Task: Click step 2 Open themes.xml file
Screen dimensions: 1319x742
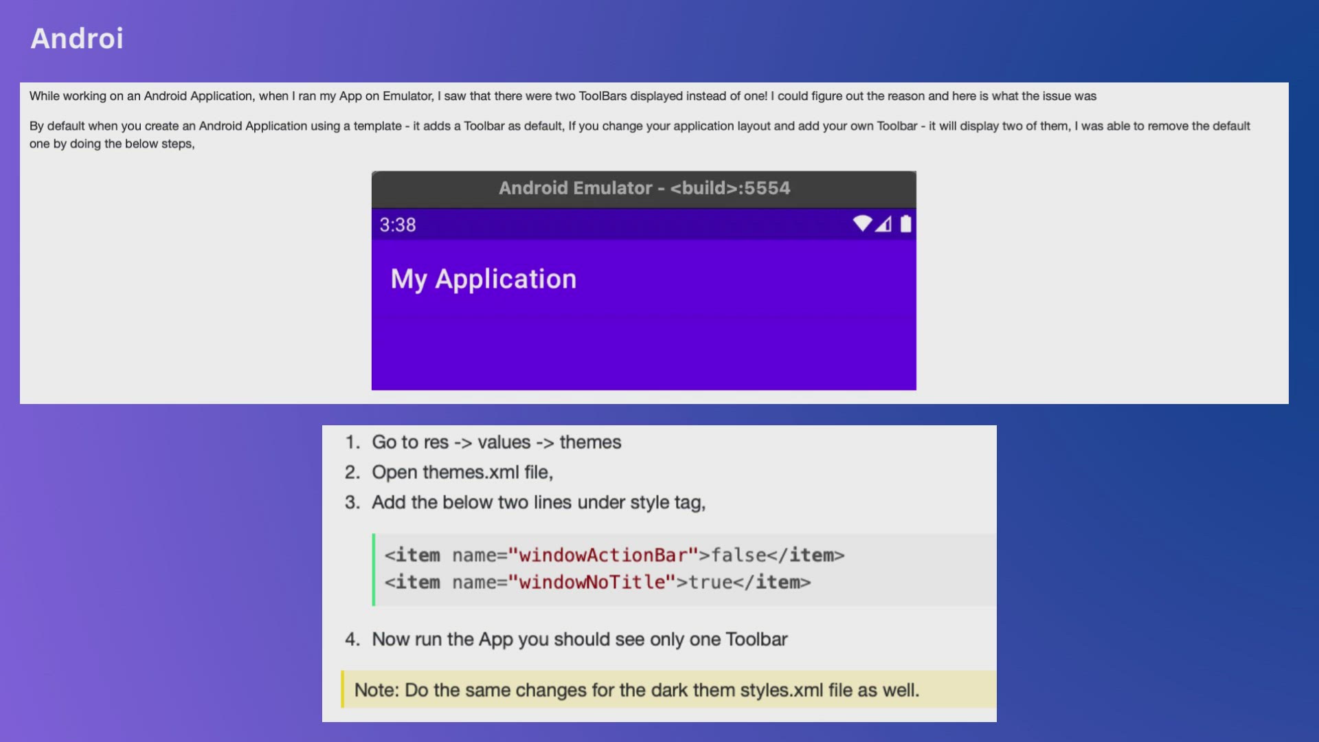Action: pos(462,473)
